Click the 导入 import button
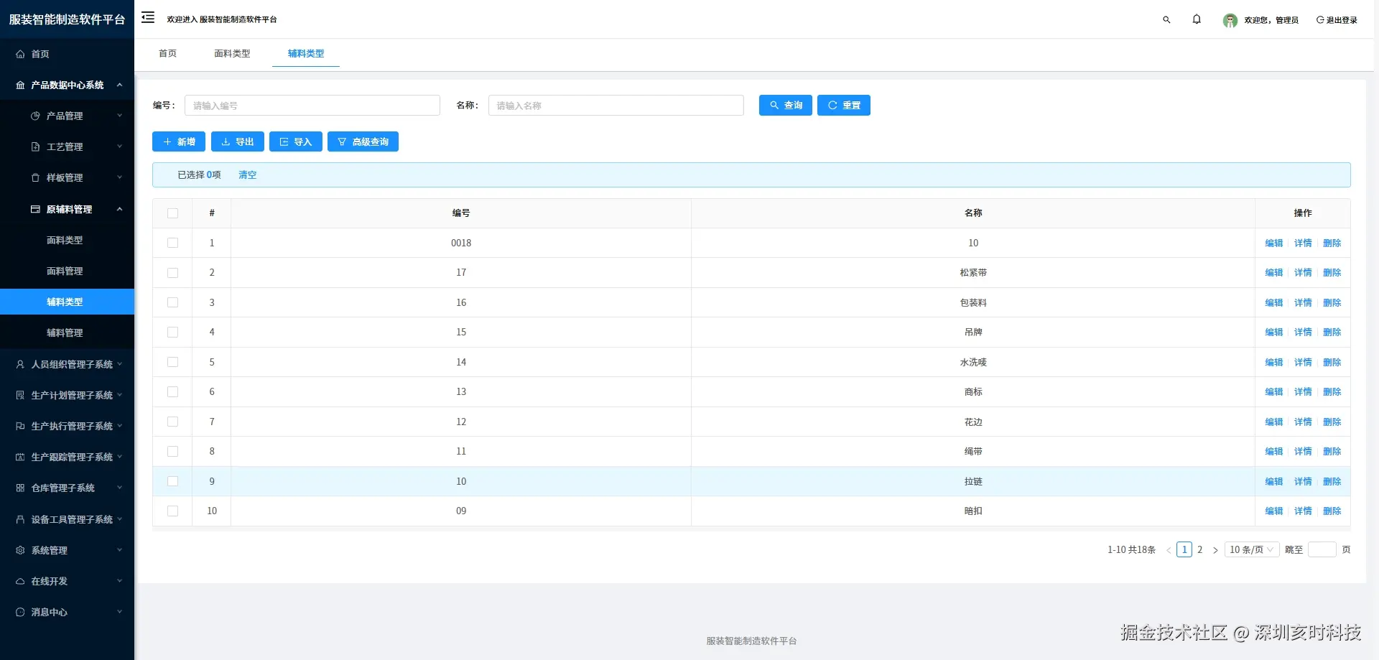 click(296, 141)
